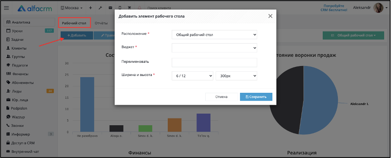Open the wrench settings icon
Image resolution: width=391 pixels, height=158 pixels.
coord(101,8)
